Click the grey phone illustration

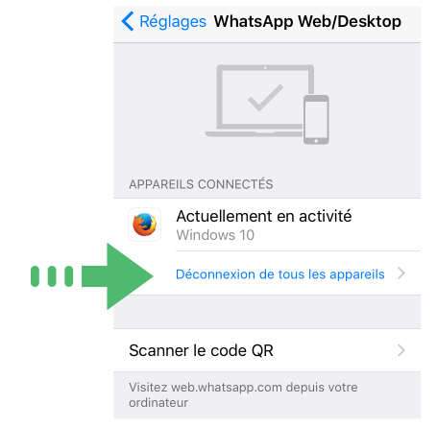coord(316,119)
